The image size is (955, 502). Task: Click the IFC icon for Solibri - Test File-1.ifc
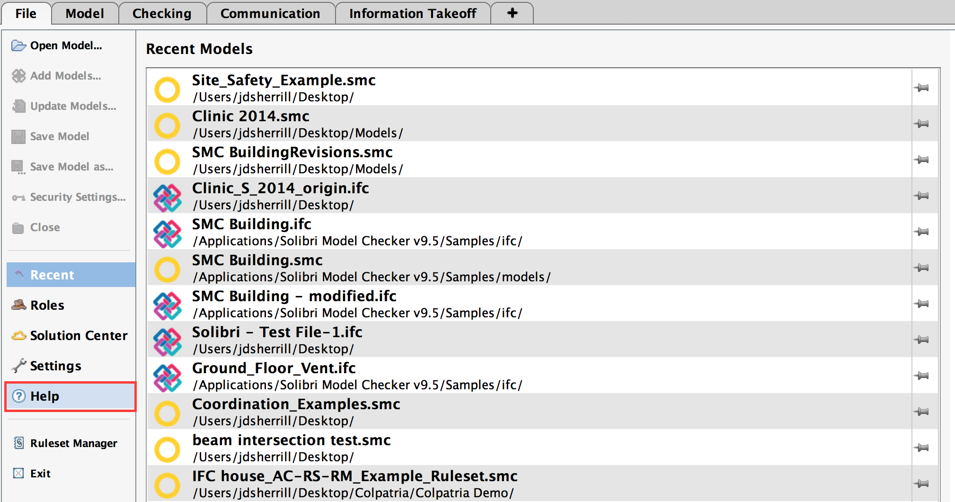pos(168,341)
